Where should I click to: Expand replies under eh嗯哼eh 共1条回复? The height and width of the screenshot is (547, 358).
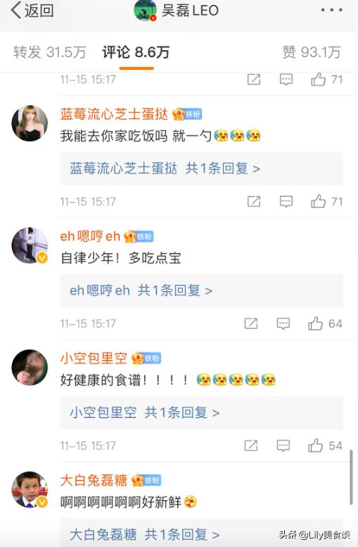[201, 290]
